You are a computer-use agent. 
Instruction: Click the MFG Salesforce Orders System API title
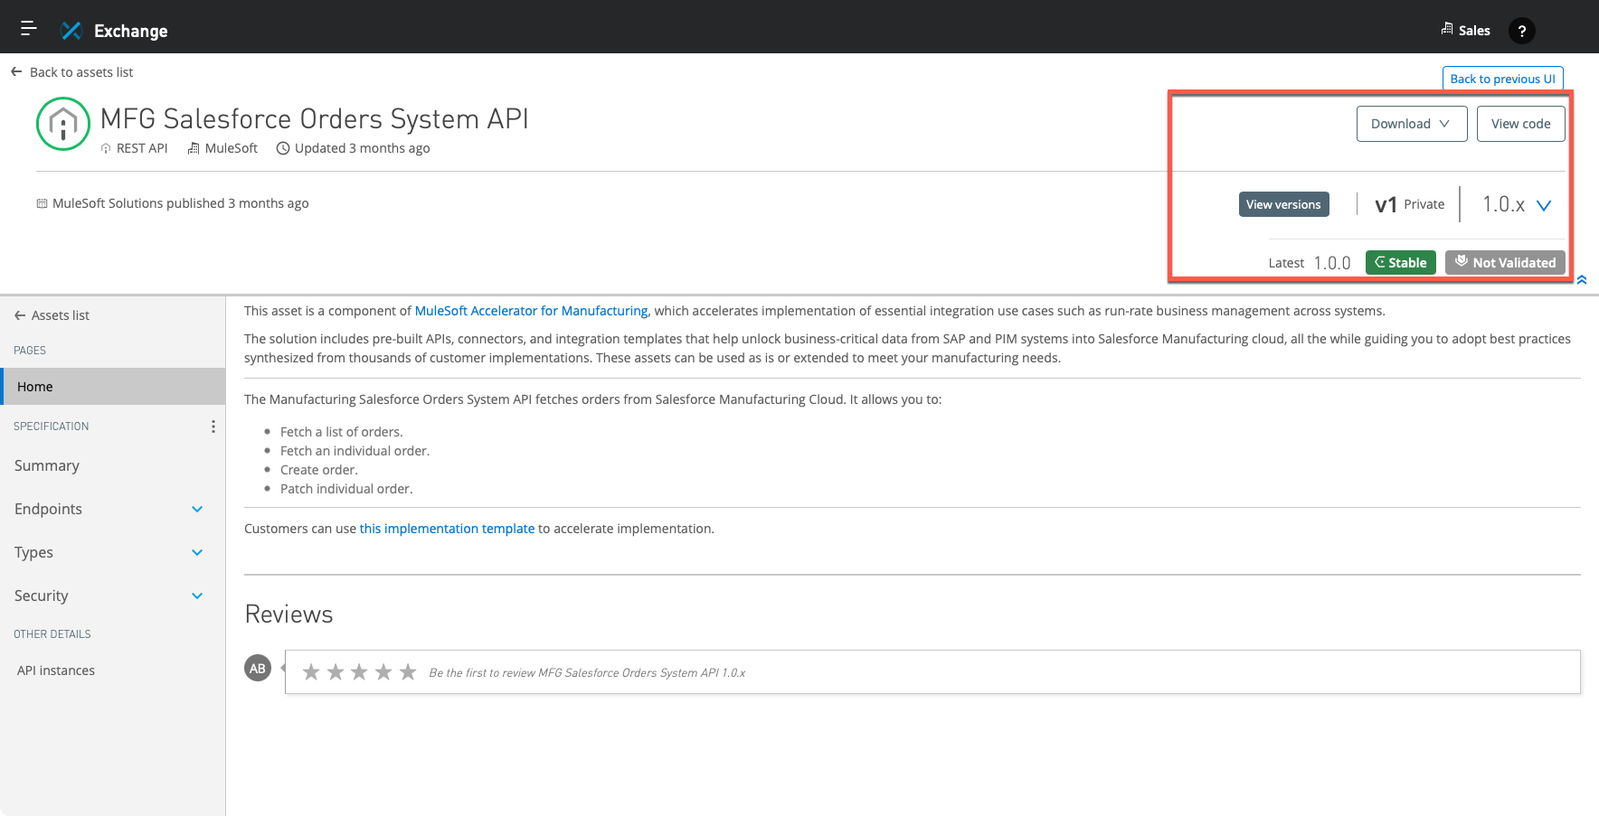tap(314, 118)
